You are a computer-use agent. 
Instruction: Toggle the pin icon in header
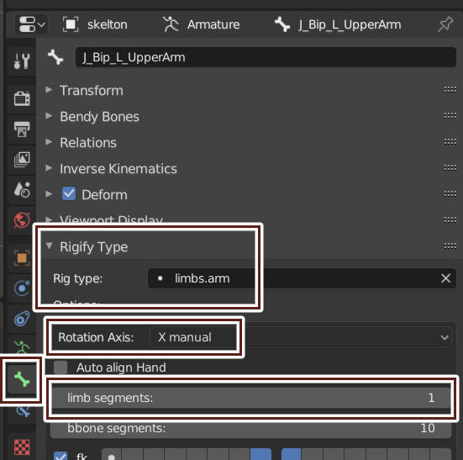[x=445, y=24]
